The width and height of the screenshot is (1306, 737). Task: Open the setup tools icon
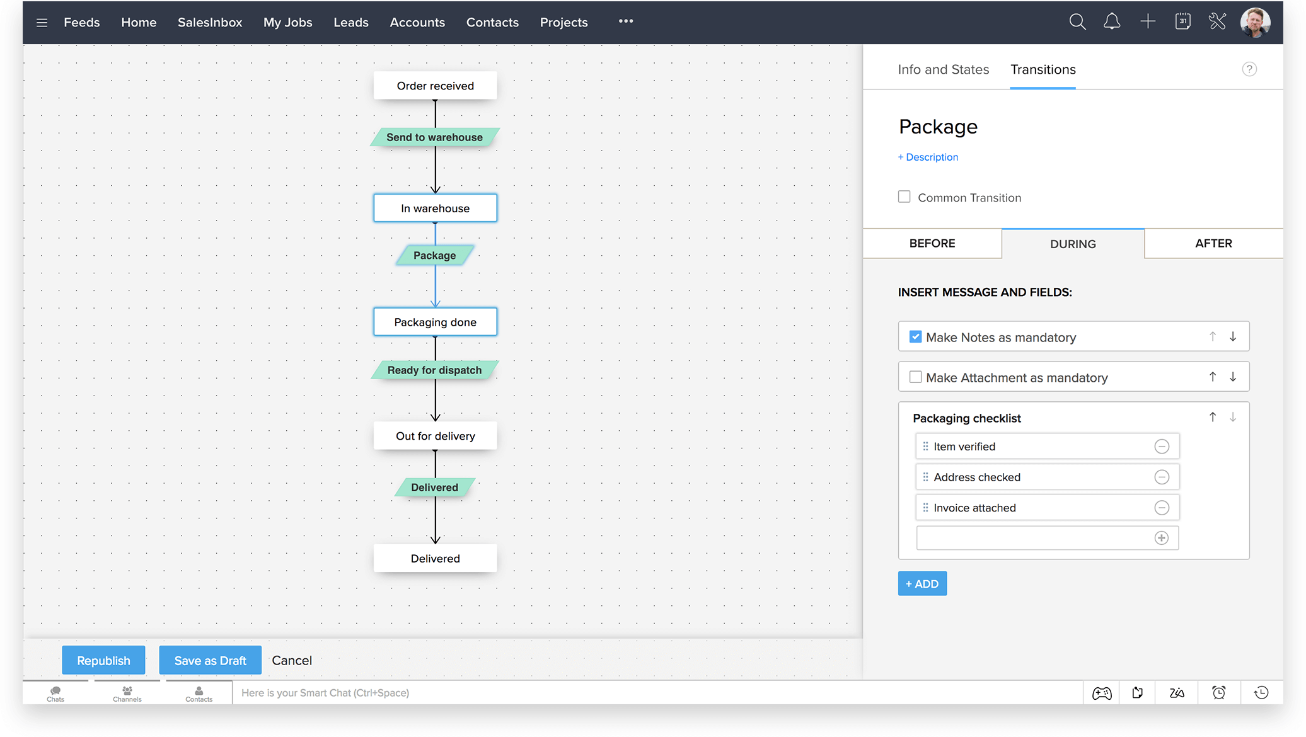[x=1217, y=22]
